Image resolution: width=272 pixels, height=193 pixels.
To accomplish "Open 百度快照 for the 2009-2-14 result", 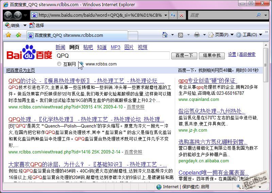I will click(x=133, y=152).
